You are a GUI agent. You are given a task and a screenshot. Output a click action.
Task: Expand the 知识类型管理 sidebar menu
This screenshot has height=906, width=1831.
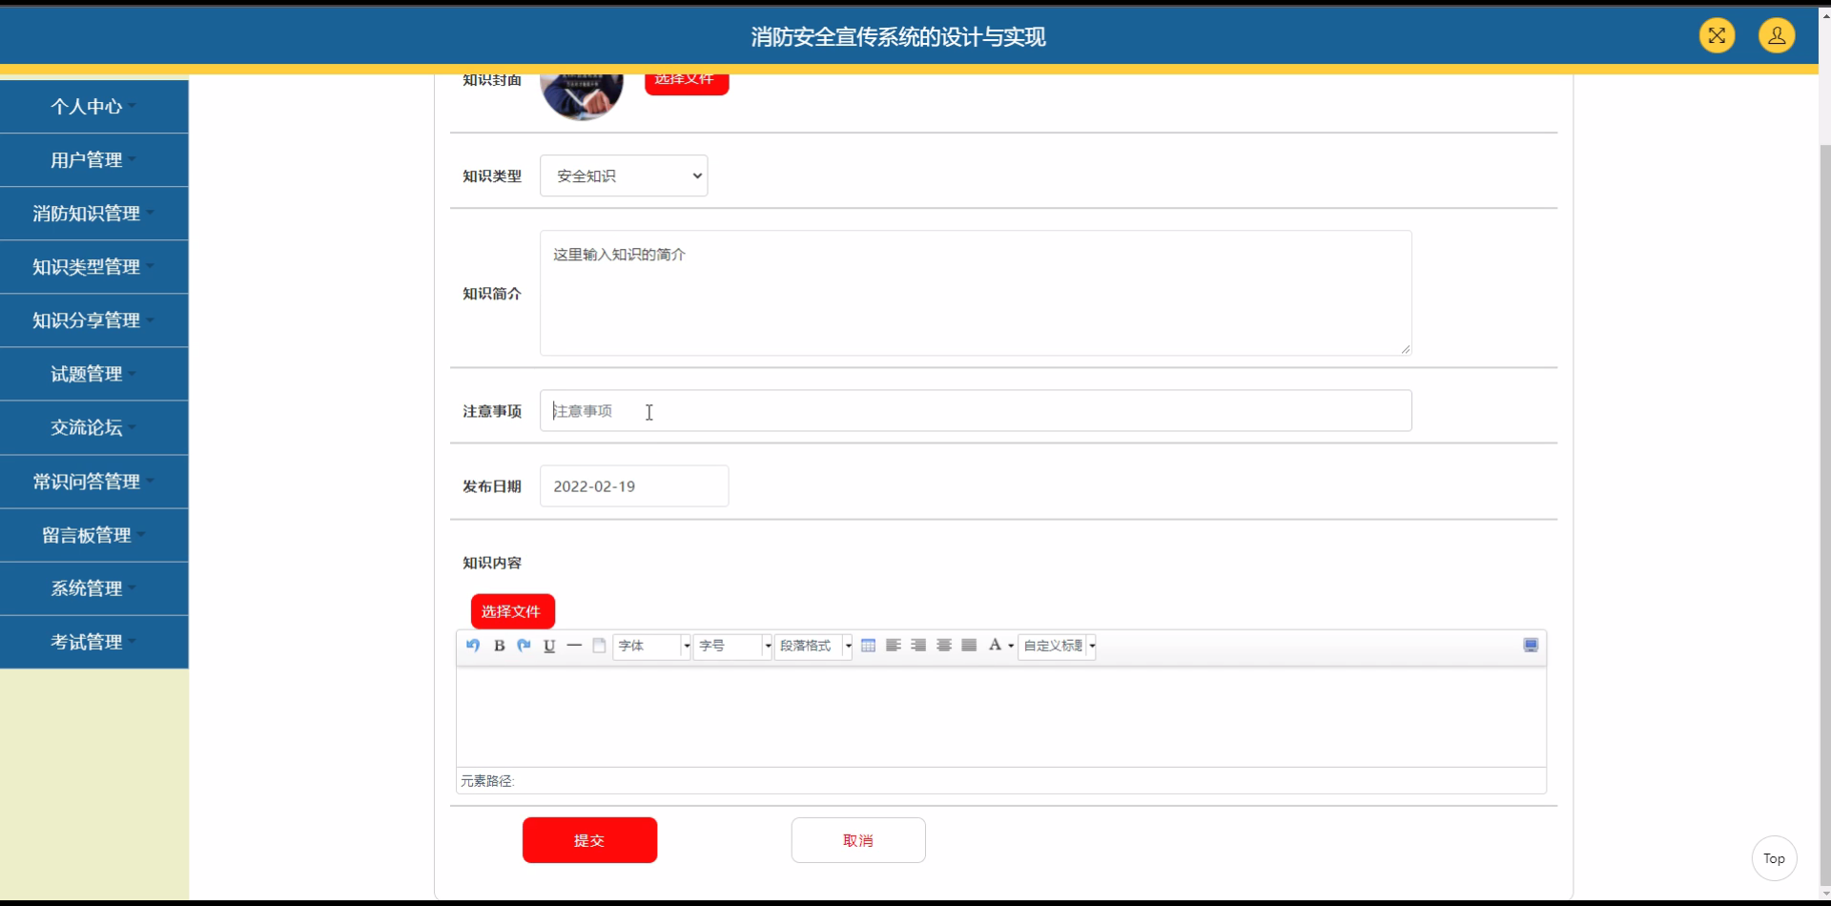tap(93, 267)
